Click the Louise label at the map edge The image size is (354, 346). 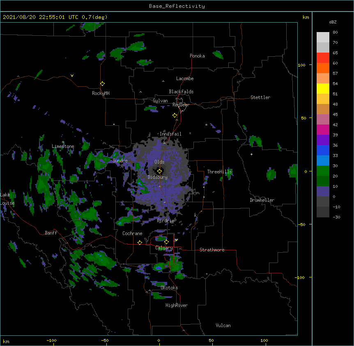pyautogui.click(x=7, y=203)
